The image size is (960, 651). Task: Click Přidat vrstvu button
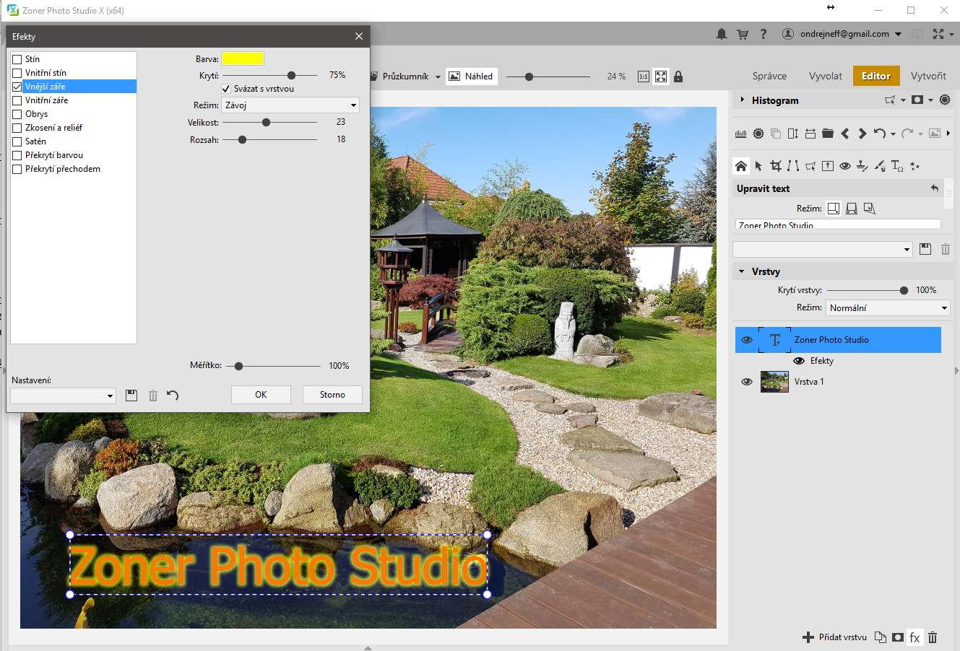[x=834, y=637]
